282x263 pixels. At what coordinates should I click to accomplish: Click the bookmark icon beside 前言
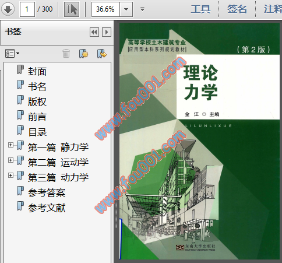[20, 115]
